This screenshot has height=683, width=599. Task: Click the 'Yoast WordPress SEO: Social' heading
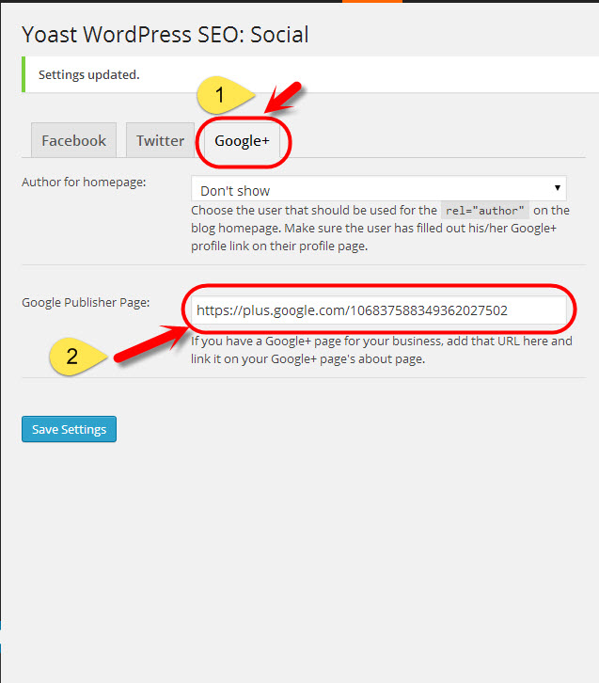pyautogui.click(x=166, y=35)
